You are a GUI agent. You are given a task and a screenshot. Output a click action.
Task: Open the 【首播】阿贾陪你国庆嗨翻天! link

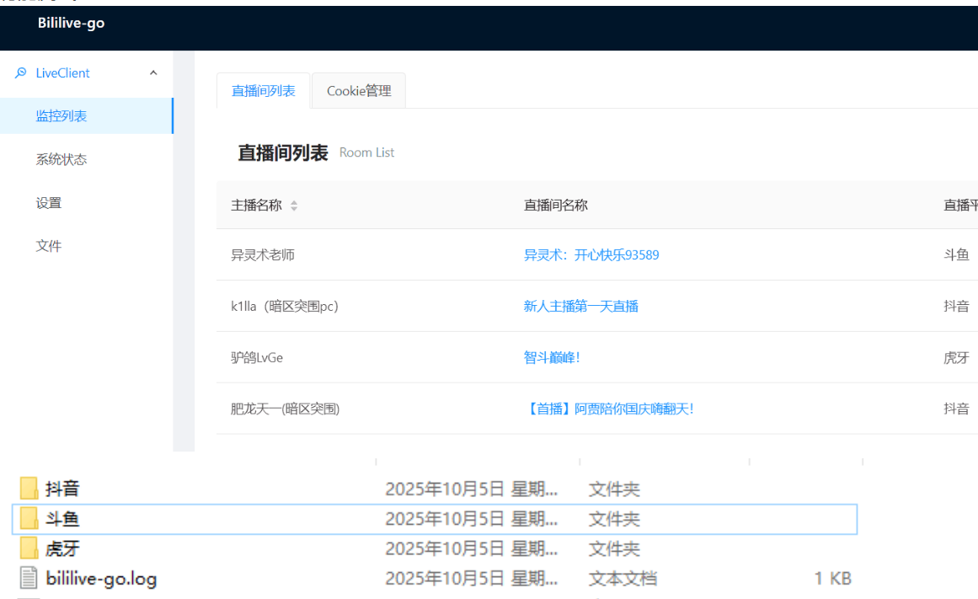(x=609, y=409)
